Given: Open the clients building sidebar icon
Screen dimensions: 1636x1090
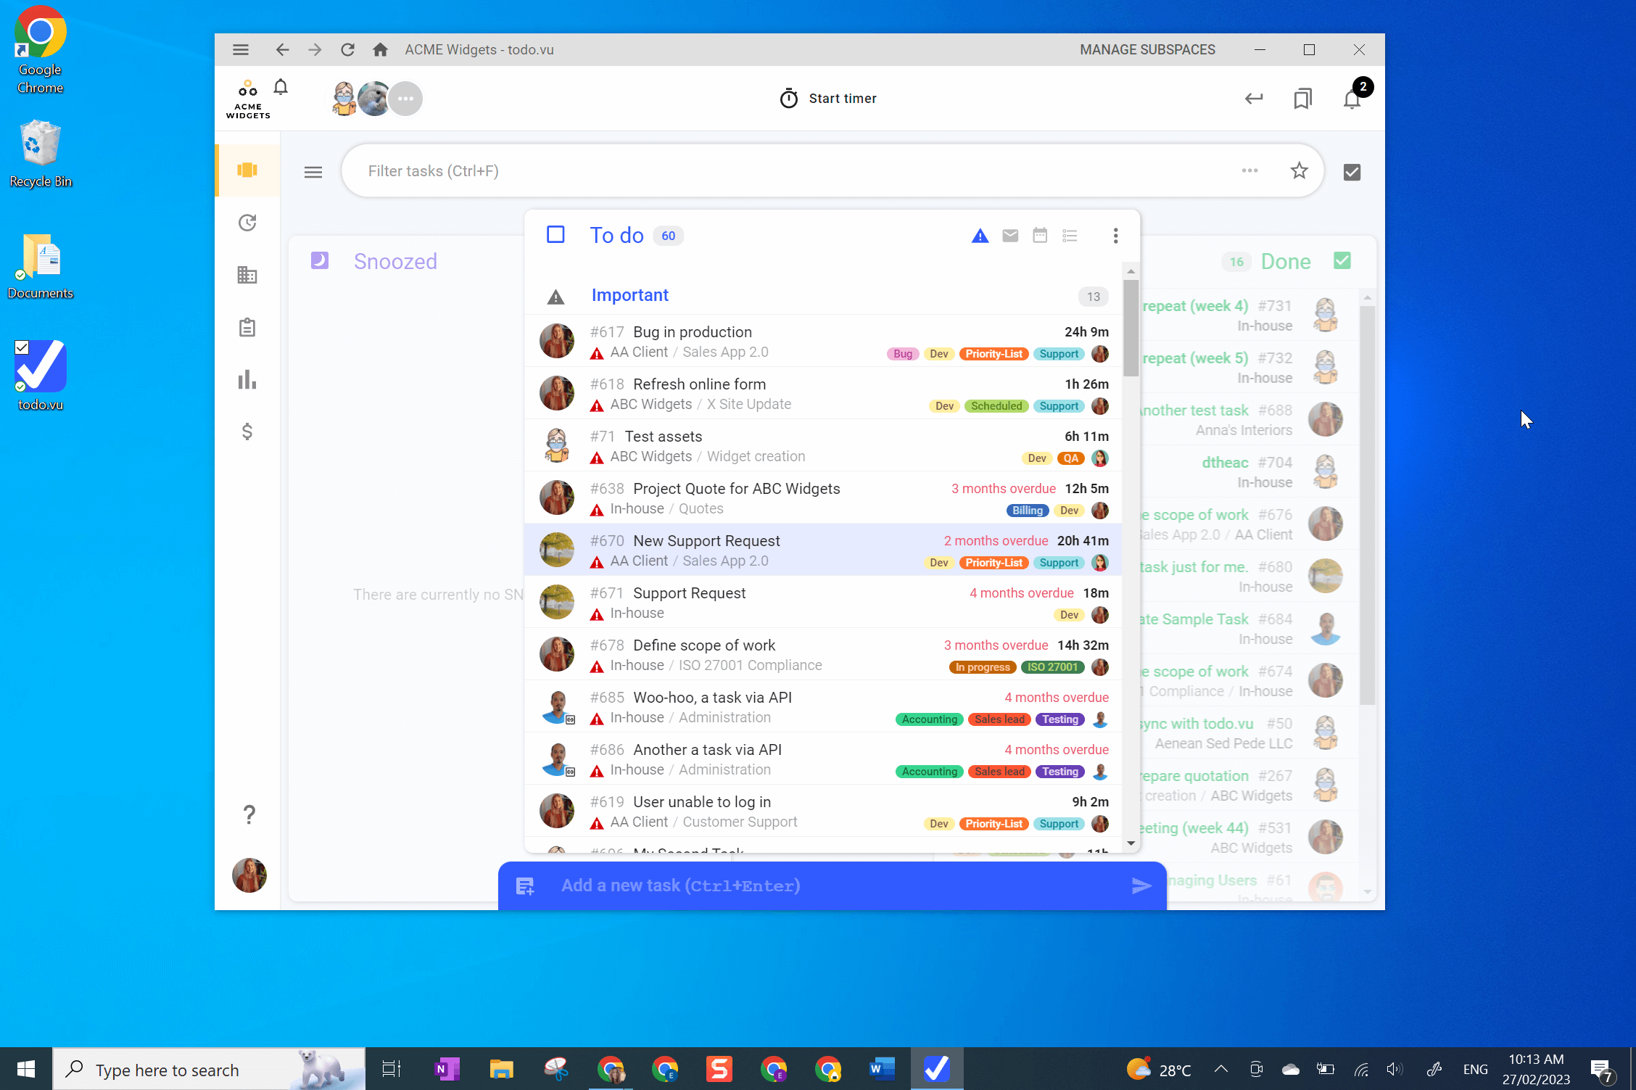Looking at the screenshot, I should [x=247, y=275].
